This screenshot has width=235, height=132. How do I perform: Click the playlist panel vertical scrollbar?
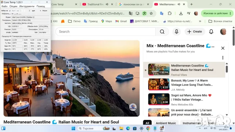click(227, 69)
